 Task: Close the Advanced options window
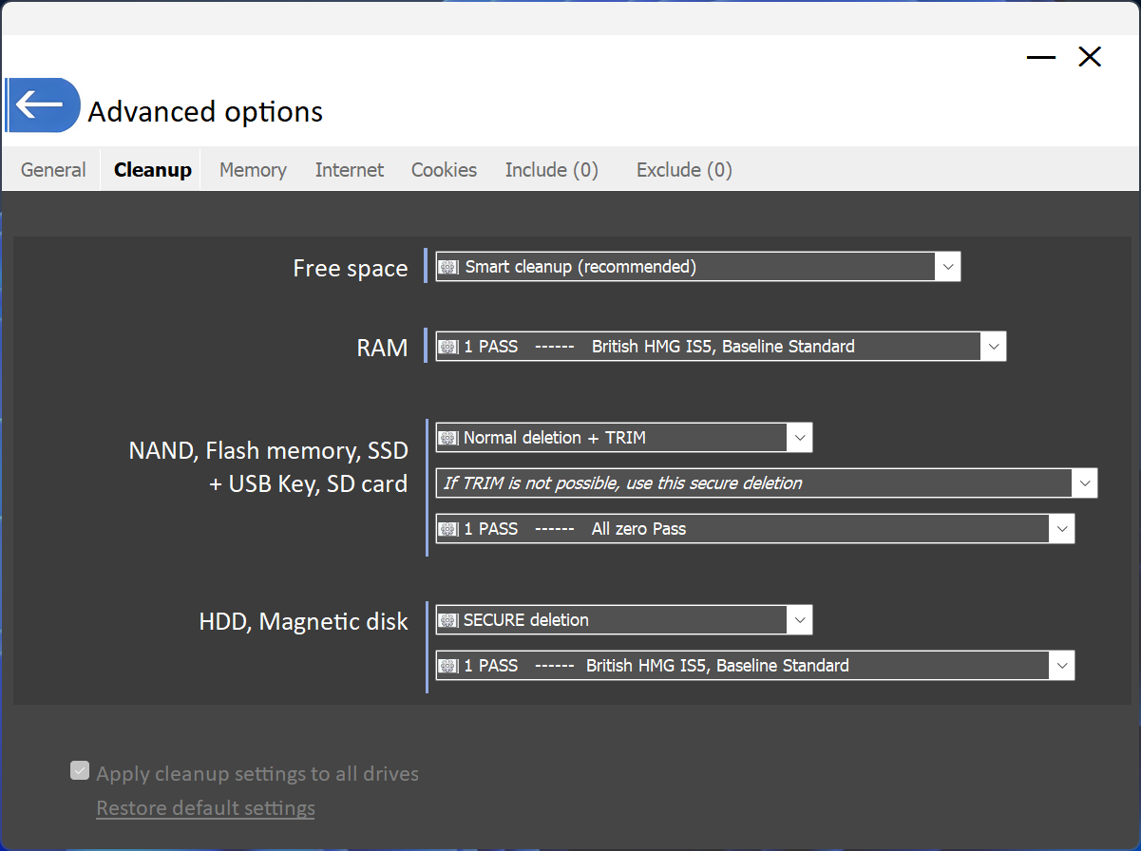tap(1090, 57)
